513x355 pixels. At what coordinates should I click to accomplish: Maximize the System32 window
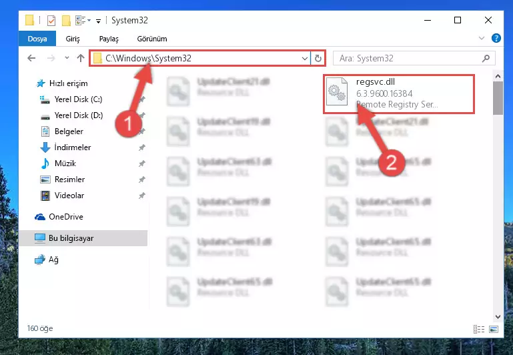(458, 20)
